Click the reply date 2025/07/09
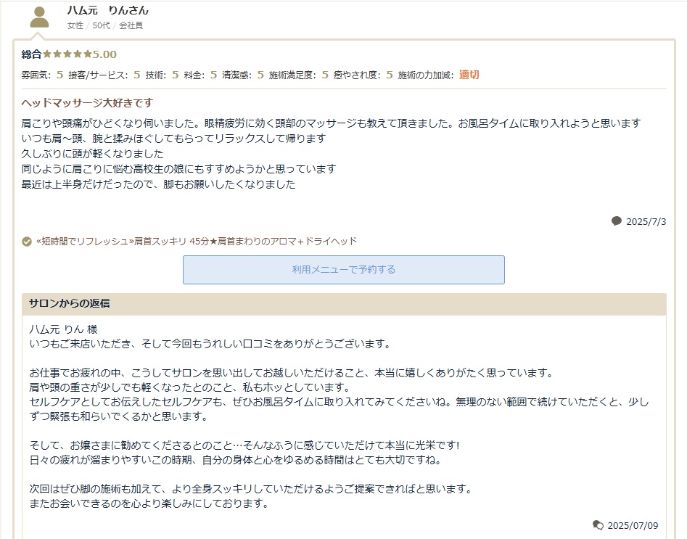The height and width of the screenshot is (539, 687). [x=633, y=525]
